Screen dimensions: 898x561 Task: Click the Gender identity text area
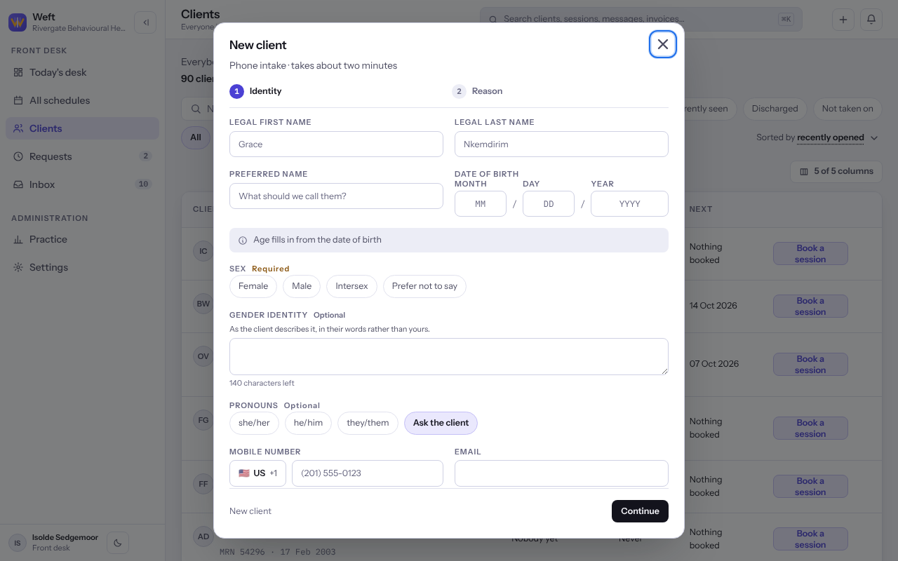449,356
